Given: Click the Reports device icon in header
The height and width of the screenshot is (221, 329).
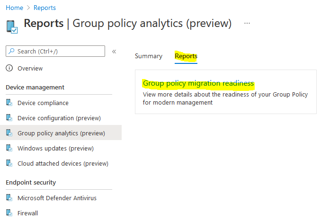Looking at the screenshot, I should pos(11,26).
